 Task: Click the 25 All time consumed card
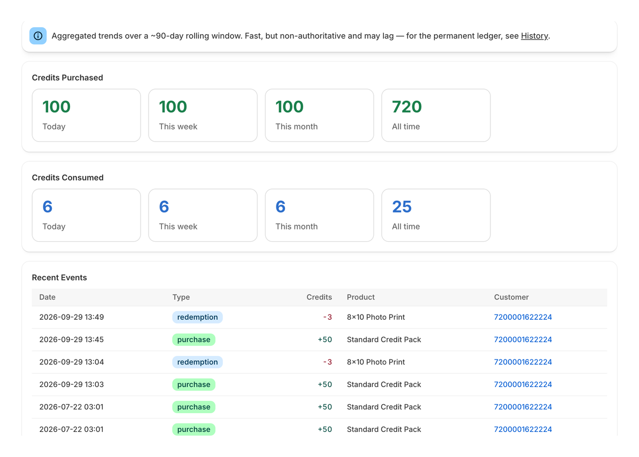point(436,215)
